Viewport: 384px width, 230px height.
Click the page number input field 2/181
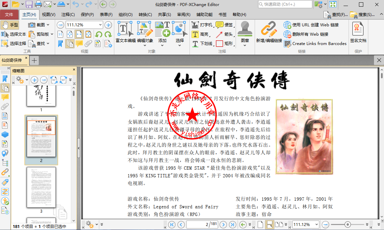(x=202, y=224)
